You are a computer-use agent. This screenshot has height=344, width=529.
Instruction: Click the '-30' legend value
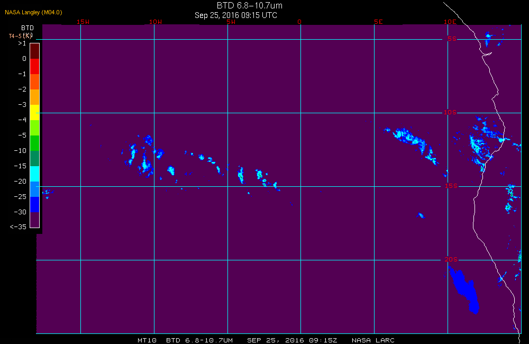20,212
